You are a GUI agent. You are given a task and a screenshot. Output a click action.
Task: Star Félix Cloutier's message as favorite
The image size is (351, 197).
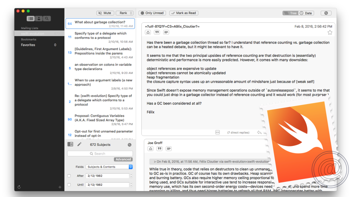[x=330, y=32]
